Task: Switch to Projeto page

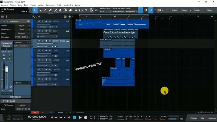Action: coord(197,10)
